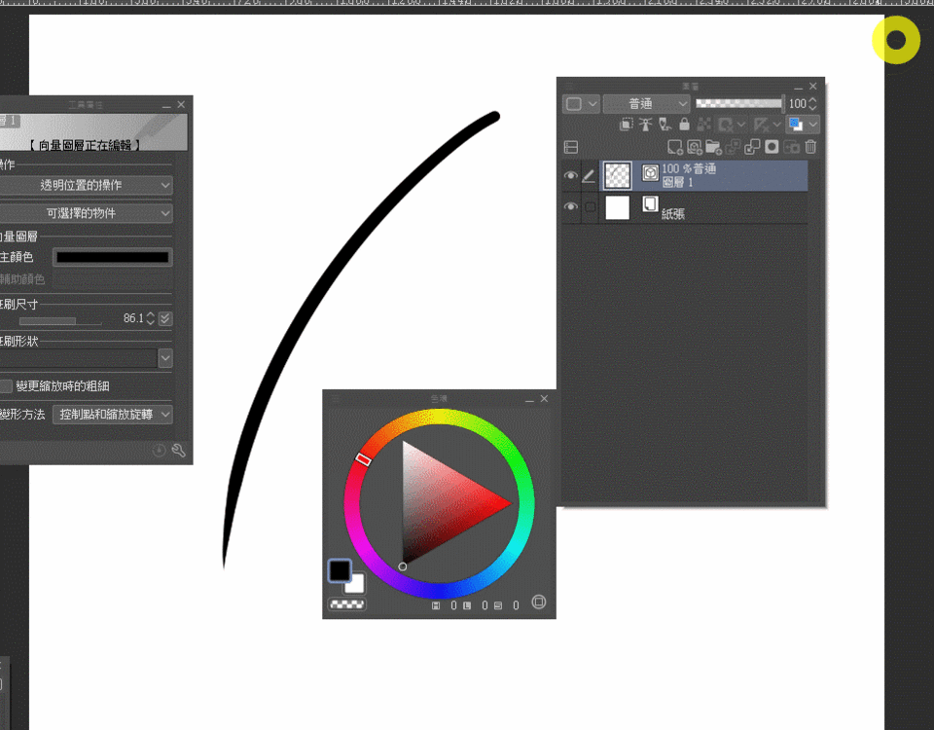Image resolution: width=934 pixels, height=730 pixels.
Task: Click the layer opacity stepper arrows
Action: (812, 104)
